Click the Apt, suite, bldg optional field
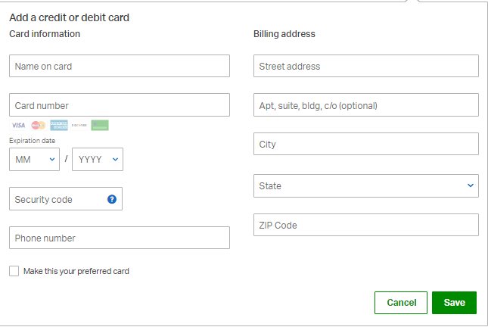 coord(365,105)
